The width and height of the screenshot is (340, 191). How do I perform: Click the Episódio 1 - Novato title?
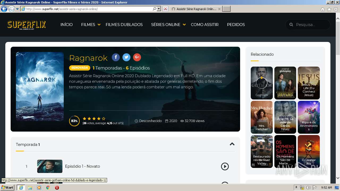pos(83,166)
